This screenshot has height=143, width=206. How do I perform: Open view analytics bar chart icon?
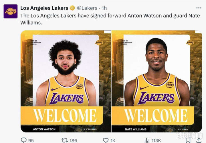[147, 140]
